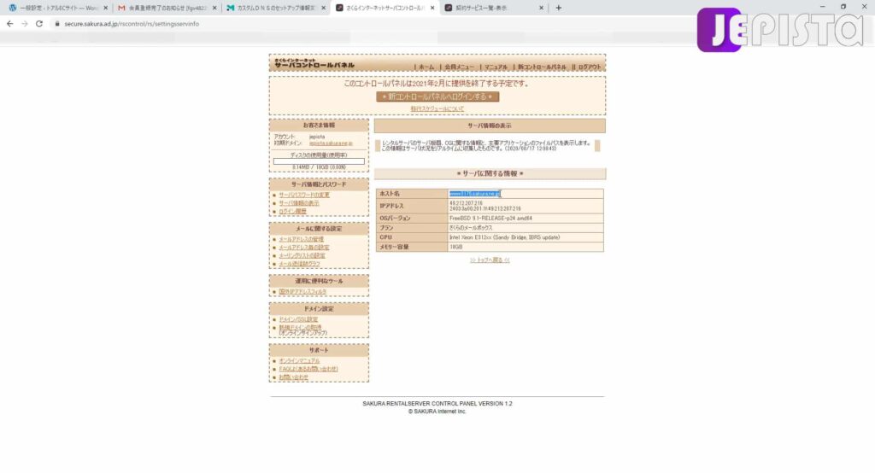875x473 pixels.
Task: Open メーリングリストの設定 link
Action: coord(302,255)
